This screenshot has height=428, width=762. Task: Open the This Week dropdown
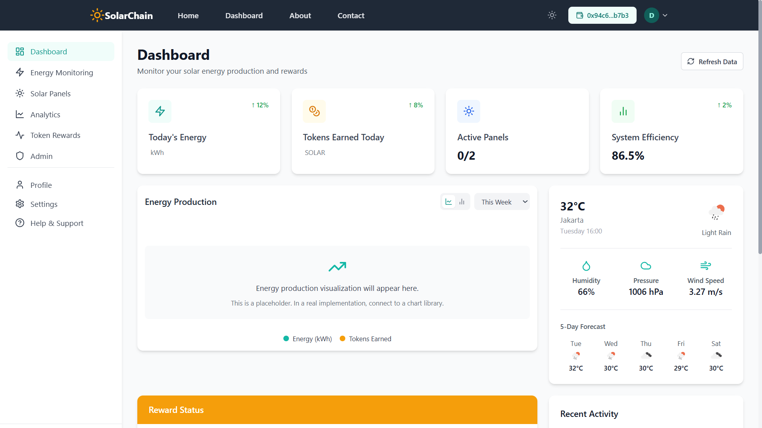(x=502, y=201)
